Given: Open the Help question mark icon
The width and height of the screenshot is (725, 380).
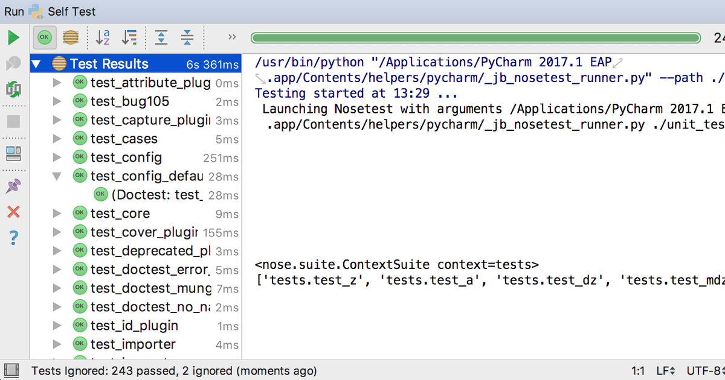Looking at the screenshot, I should click(x=13, y=238).
